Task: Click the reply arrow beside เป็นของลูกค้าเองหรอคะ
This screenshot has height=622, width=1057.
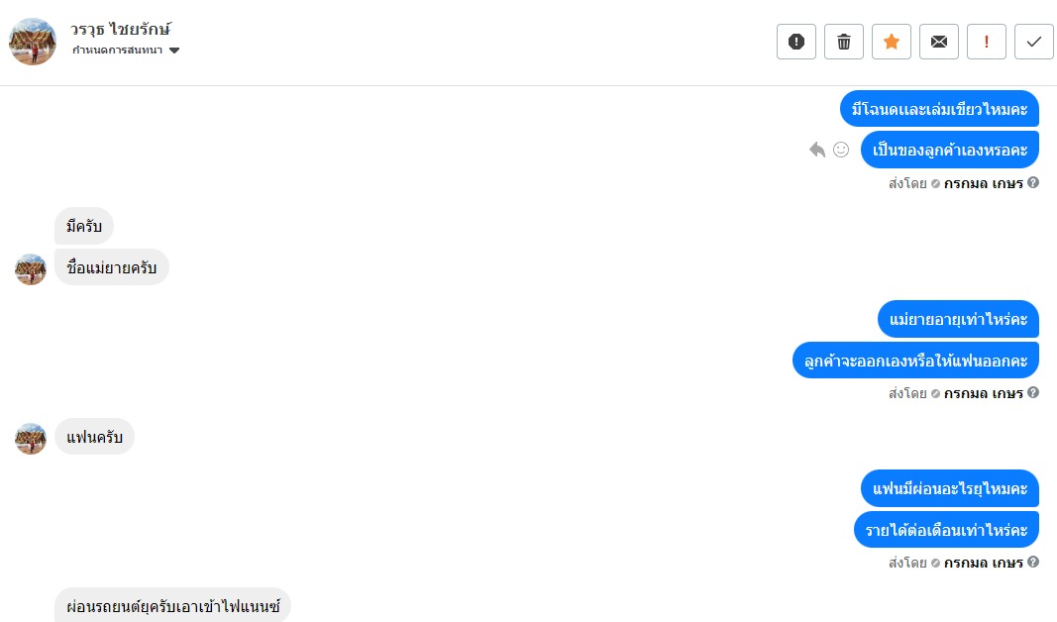Action: tap(817, 150)
